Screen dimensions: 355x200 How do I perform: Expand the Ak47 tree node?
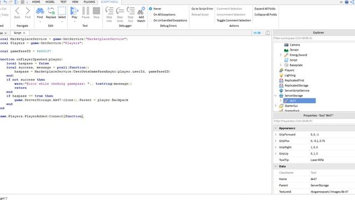click(281, 101)
